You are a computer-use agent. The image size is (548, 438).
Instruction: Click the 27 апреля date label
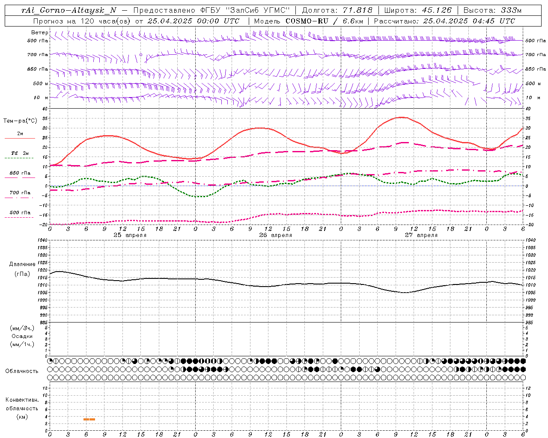tap(421, 235)
